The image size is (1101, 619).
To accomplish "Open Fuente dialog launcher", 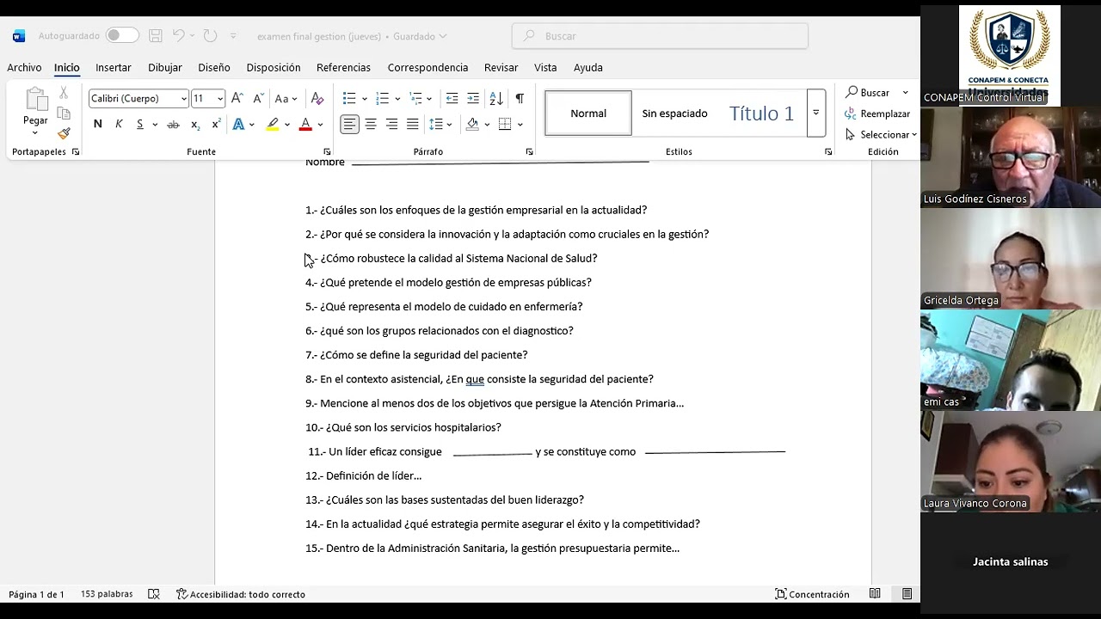I will point(326,152).
